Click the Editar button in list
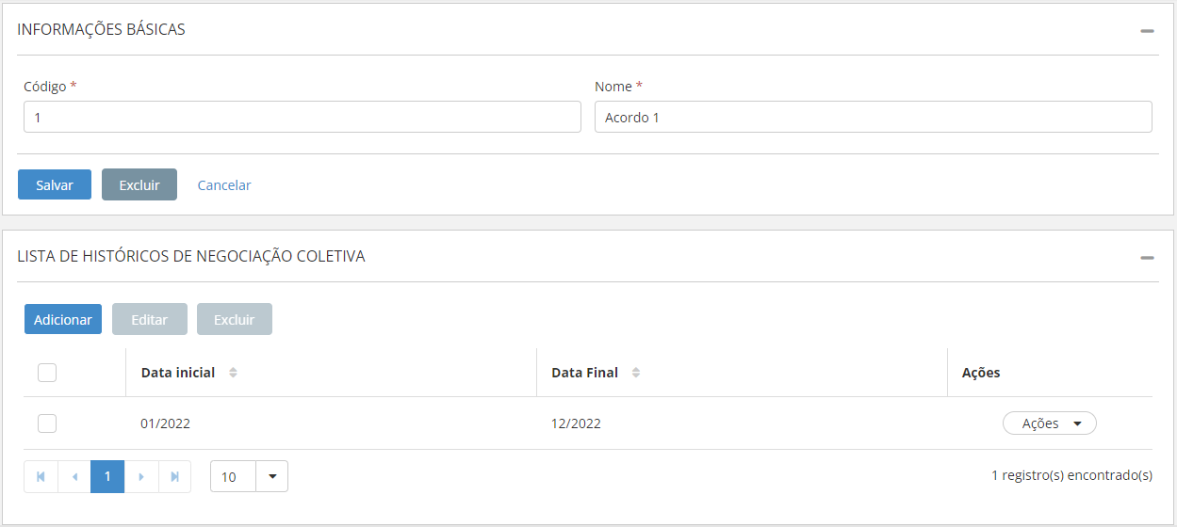The height and width of the screenshot is (527, 1177). tap(149, 320)
